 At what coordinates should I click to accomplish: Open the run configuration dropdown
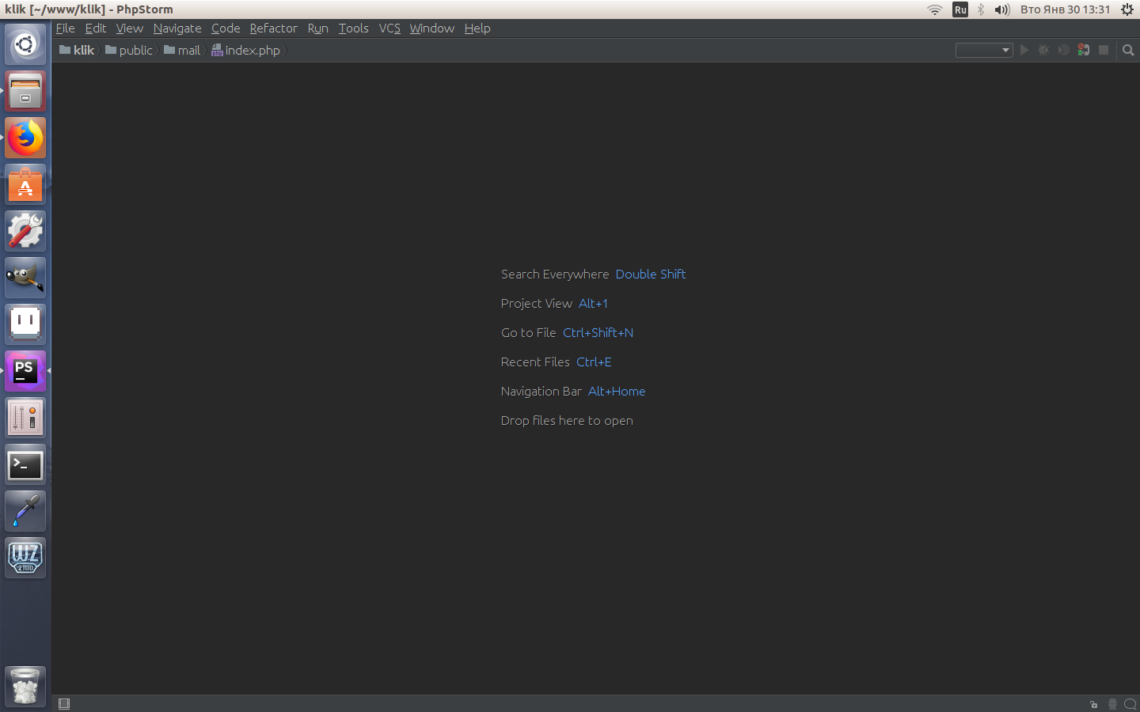tap(984, 50)
